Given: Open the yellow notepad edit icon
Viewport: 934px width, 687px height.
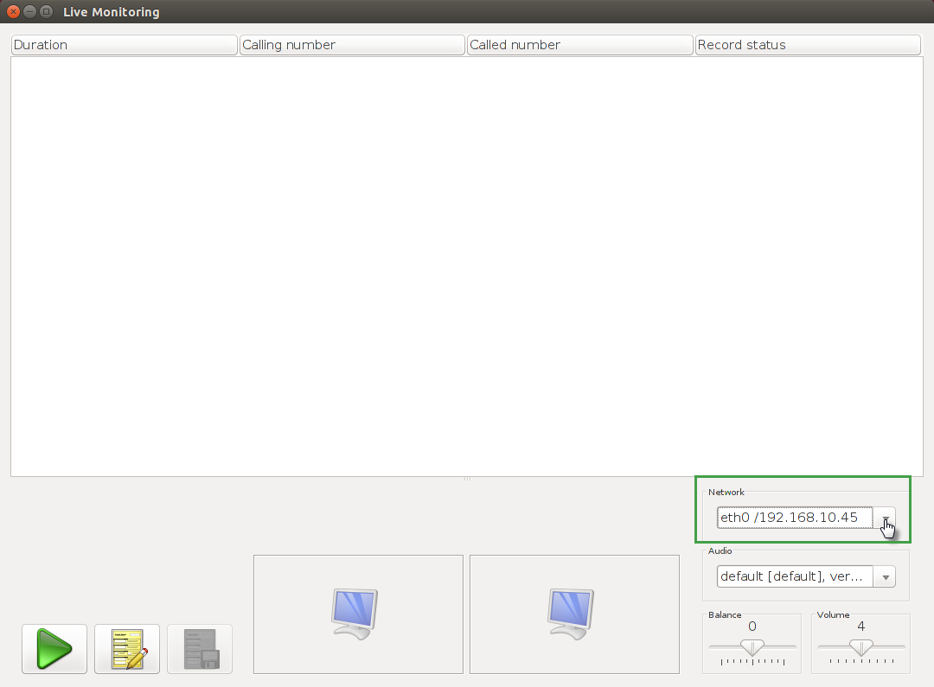Looking at the screenshot, I should (x=127, y=648).
